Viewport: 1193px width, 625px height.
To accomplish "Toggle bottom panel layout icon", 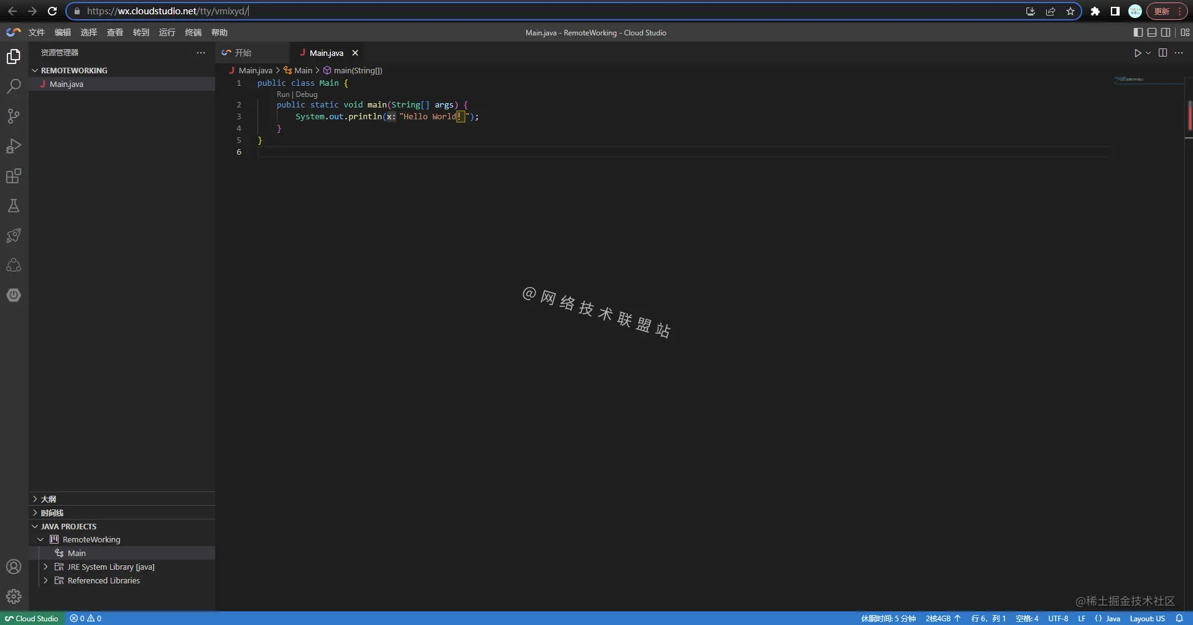I will pyautogui.click(x=1152, y=32).
